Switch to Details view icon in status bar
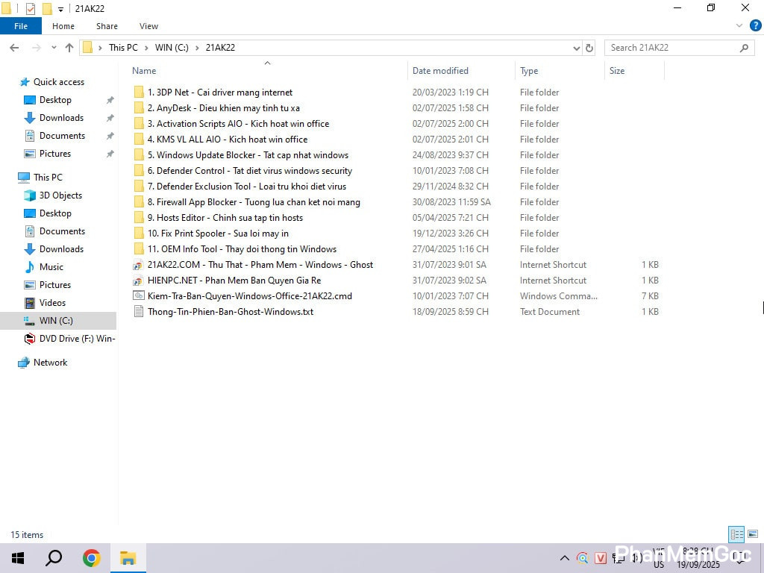The width and height of the screenshot is (764, 573). click(736, 534)
